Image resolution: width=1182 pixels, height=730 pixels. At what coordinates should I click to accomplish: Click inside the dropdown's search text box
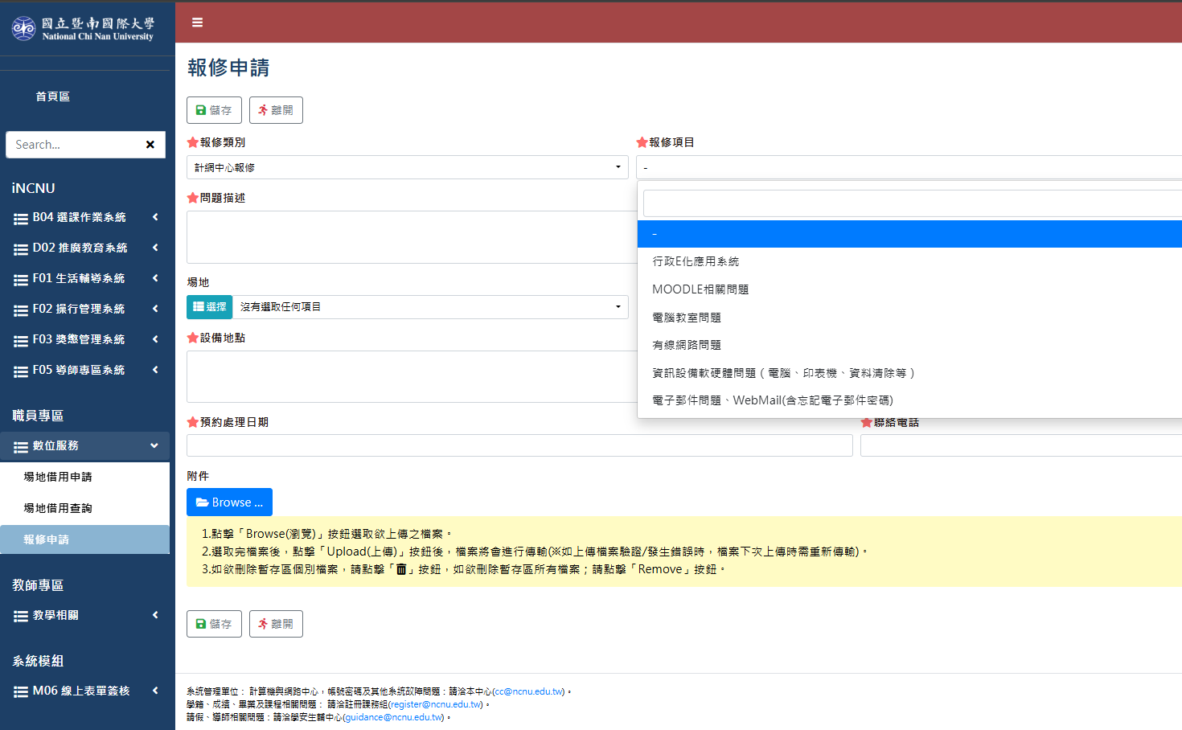click(909, 203)
